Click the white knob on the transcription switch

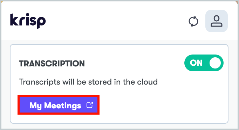[215, 63]
